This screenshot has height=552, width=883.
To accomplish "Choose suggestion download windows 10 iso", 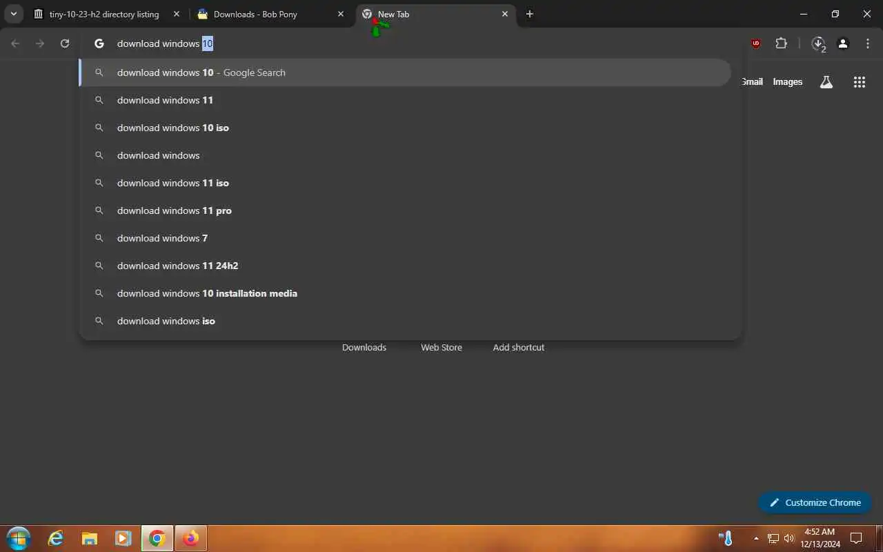I will tap(405, 128).
